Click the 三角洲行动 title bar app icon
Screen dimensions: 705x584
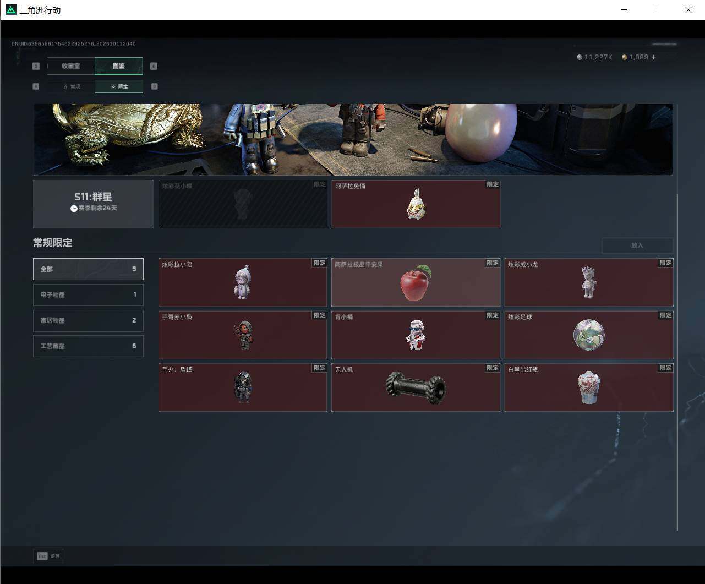coord(10,10)
